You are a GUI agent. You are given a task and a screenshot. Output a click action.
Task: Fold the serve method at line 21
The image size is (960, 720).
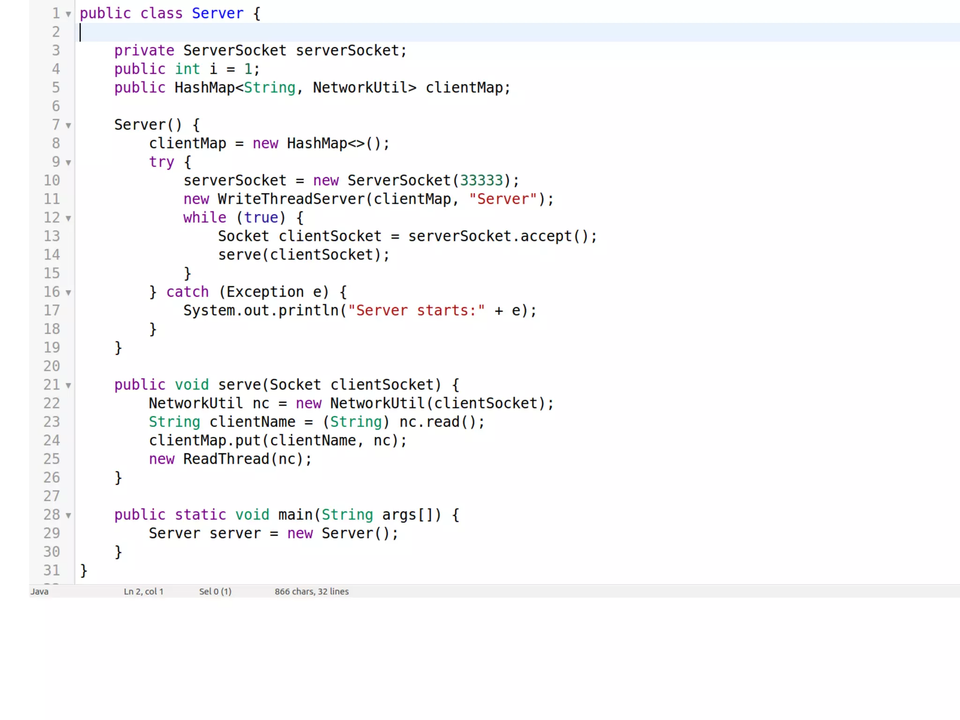[68, 385]
